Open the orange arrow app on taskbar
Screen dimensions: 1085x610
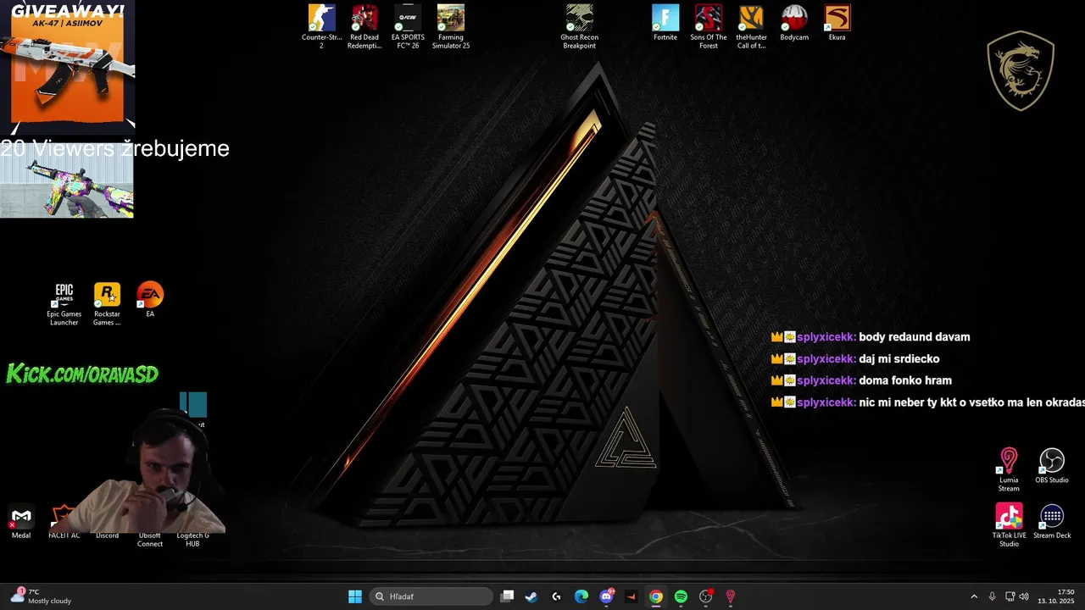tap(631, 596)
